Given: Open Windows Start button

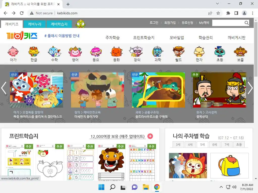Looking at the screenshot, I should tap(101, 187).
